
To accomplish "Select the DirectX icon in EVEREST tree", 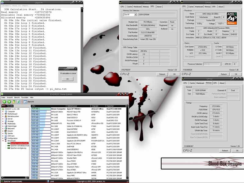I will pos(6,131).
